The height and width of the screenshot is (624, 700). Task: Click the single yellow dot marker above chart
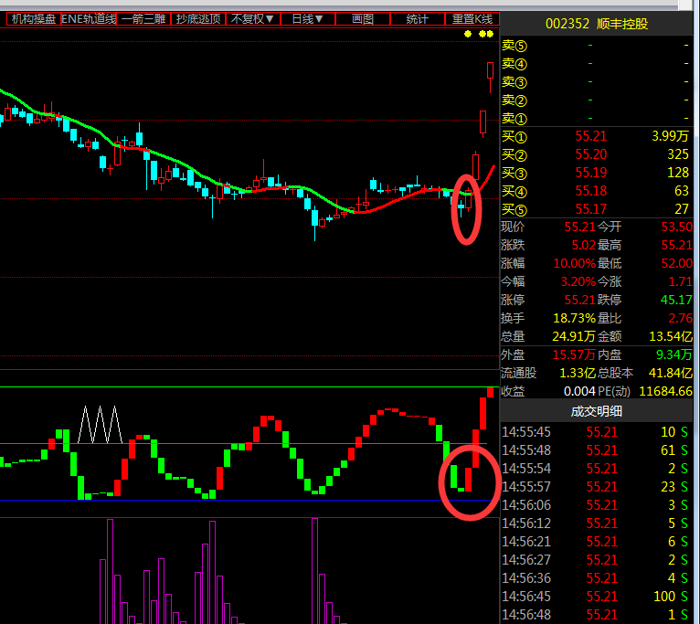(x=468, y=34)
